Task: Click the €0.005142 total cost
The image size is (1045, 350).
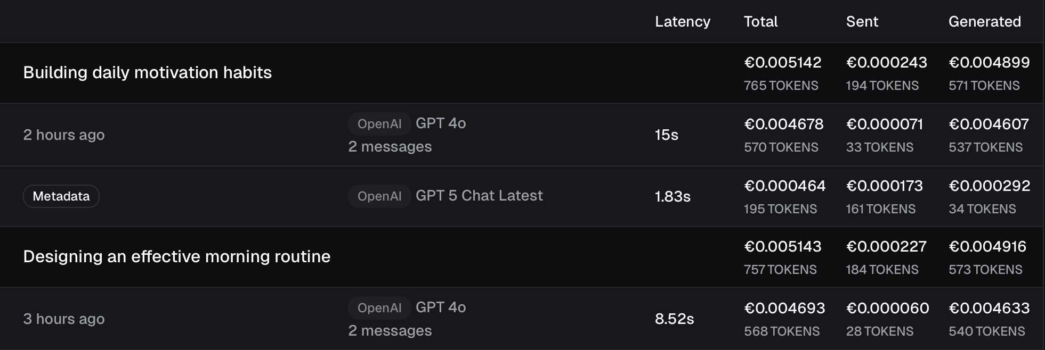Action: pyautogui.click(x=782, y=63)
